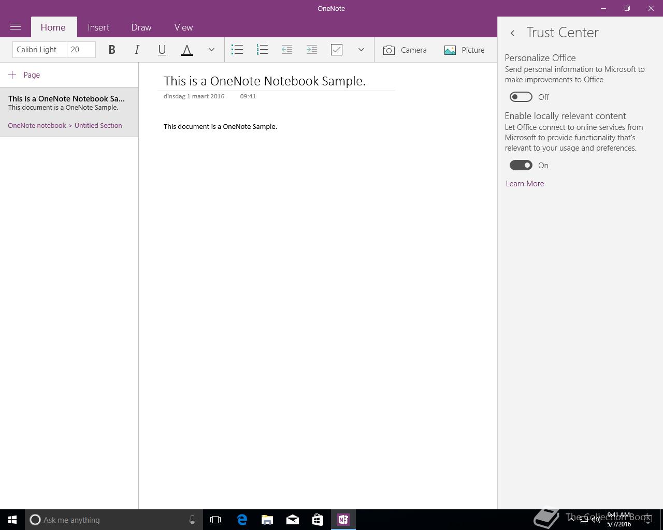Click the Cortana microphone icon
The width and height of the screenshot is (663, 530).
[192, 520]
